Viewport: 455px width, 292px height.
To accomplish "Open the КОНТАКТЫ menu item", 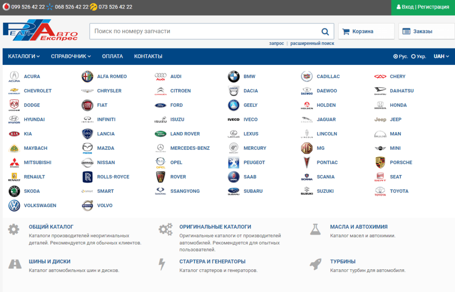I will click(148, 56).
